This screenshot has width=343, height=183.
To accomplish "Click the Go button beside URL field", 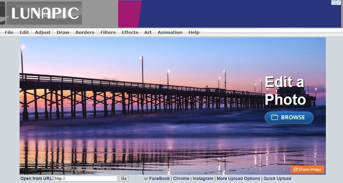I will click(x=124, y=179).
